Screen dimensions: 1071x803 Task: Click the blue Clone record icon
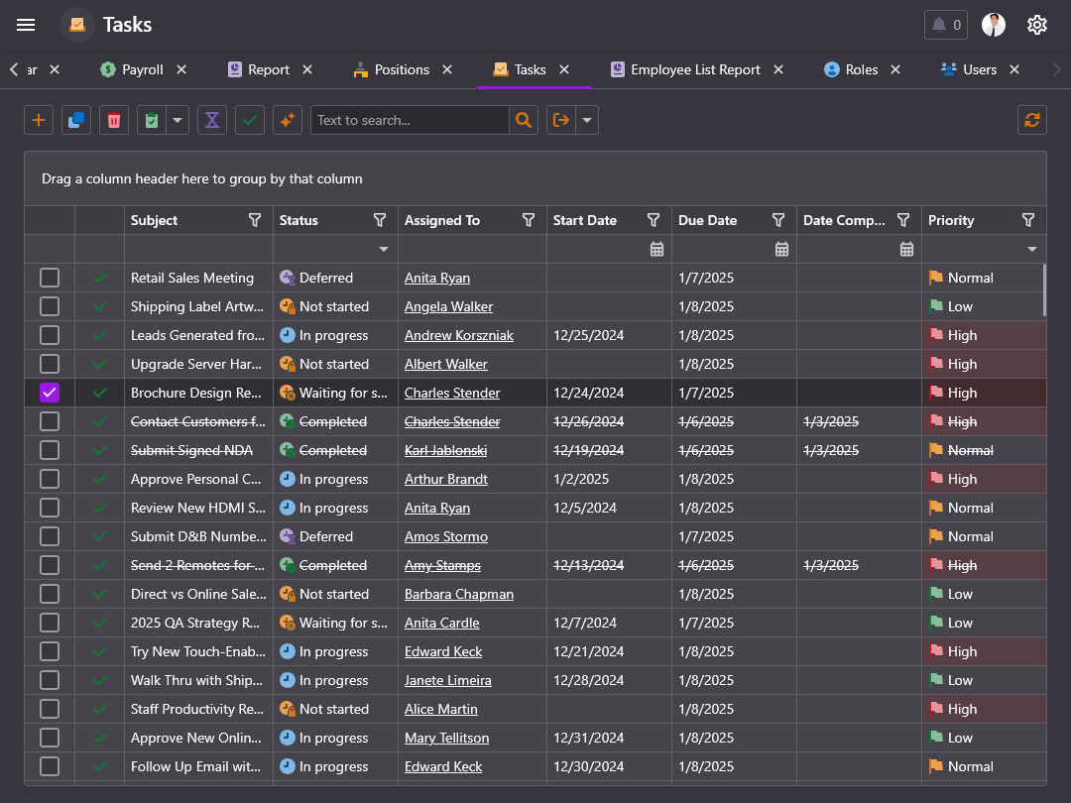76,120
